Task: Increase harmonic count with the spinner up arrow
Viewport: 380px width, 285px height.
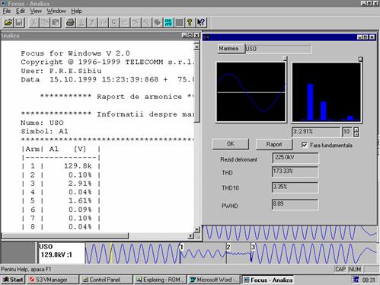Action: click(x=356, y=130)
